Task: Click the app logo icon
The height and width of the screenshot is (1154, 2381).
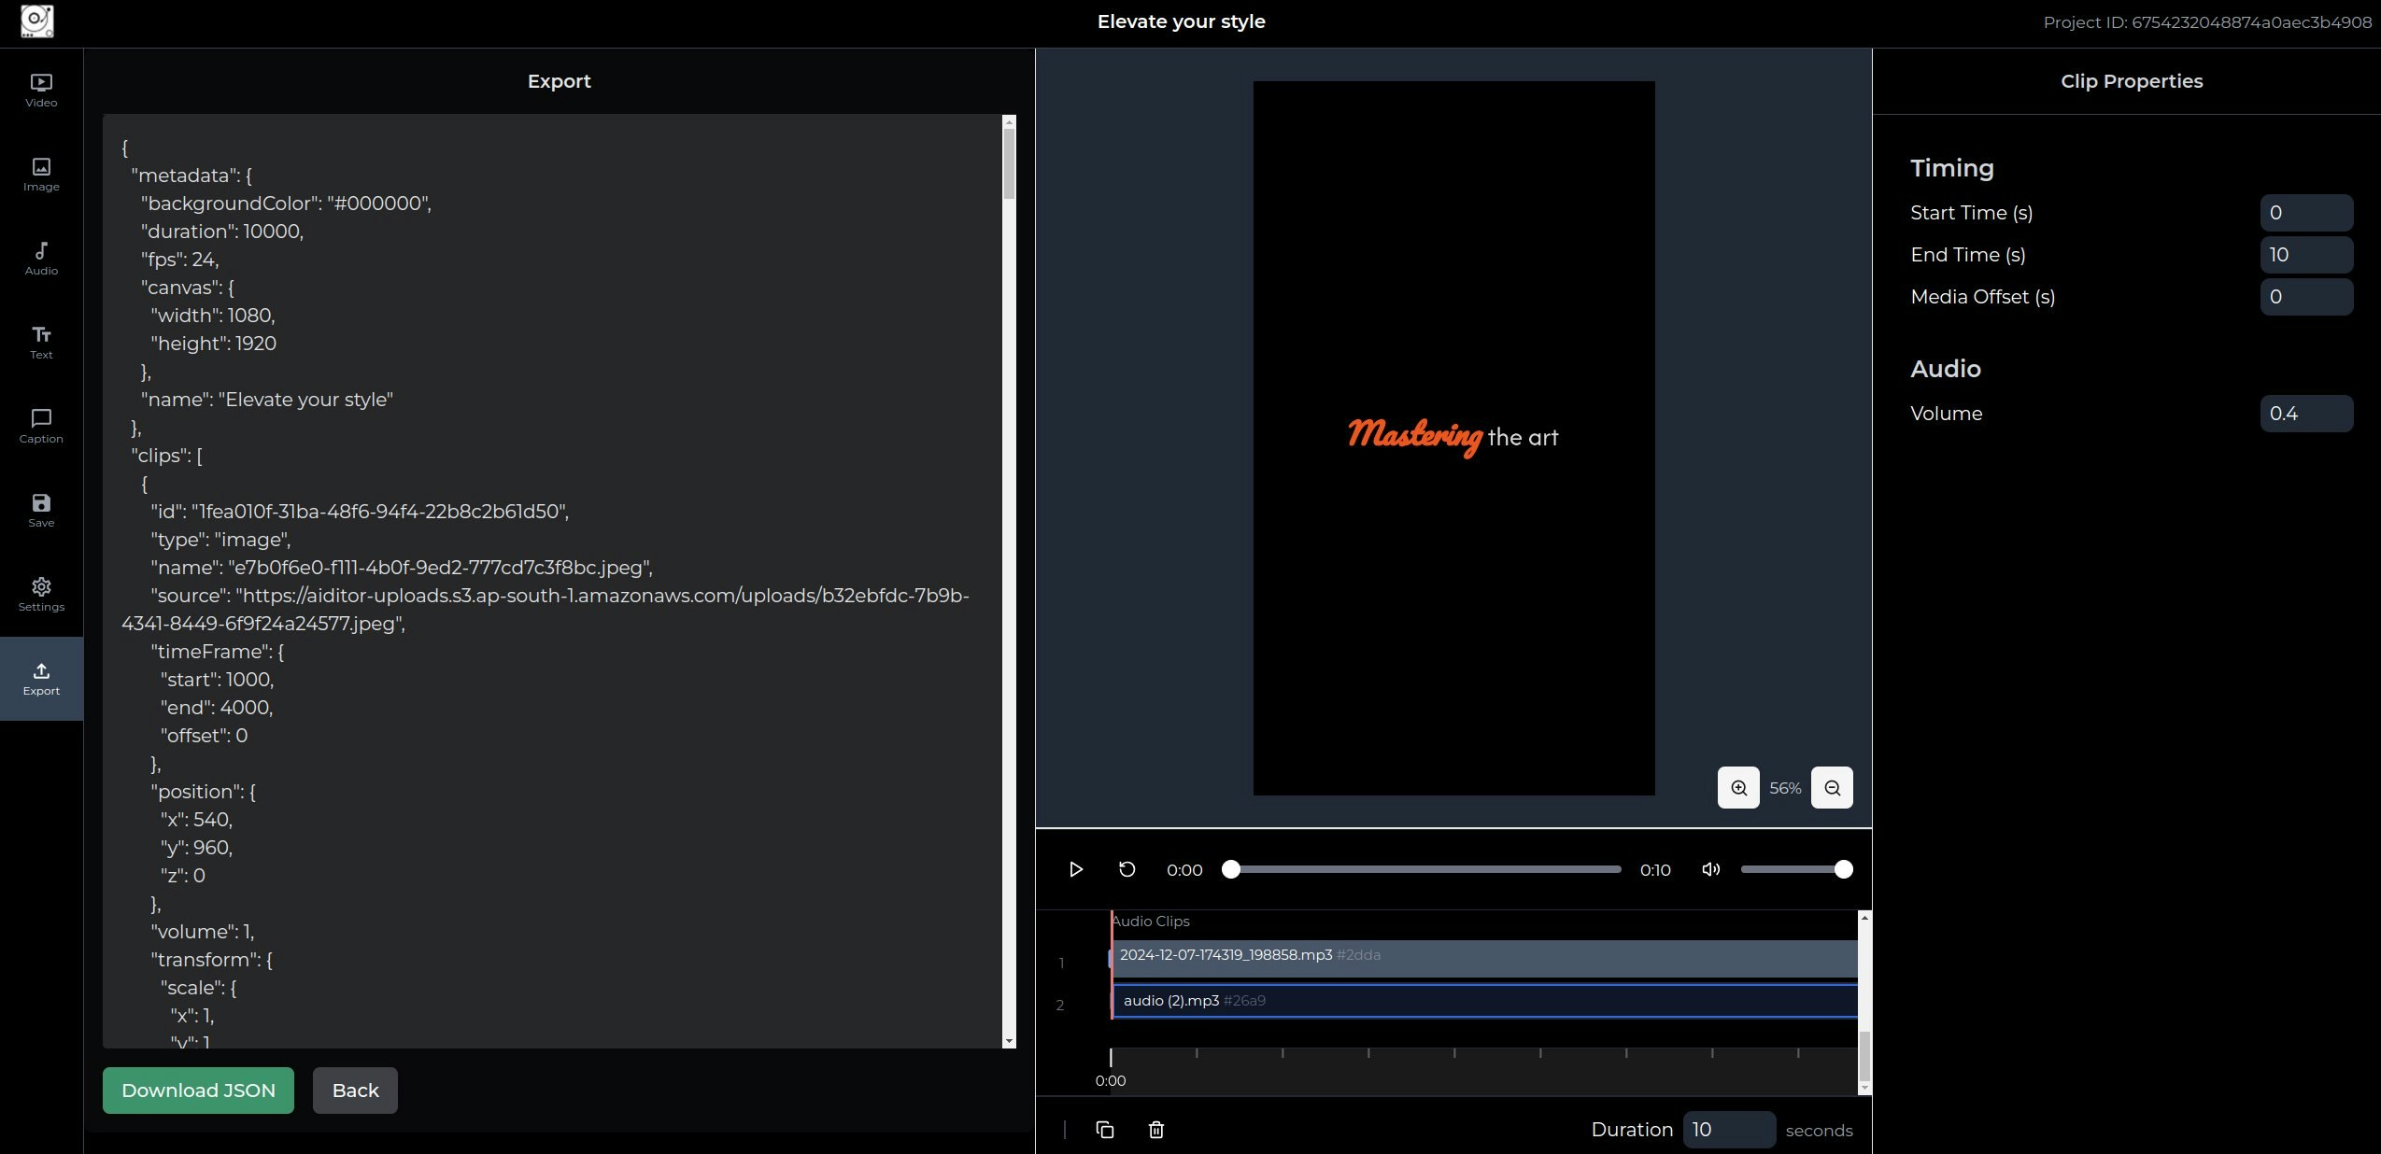Action: (x=37, y=21)
